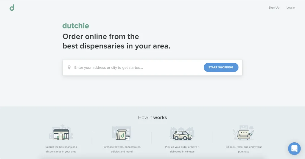The image size is (305, 159).
Task: Click the 'How it works' heading
Action: [152, 117]
